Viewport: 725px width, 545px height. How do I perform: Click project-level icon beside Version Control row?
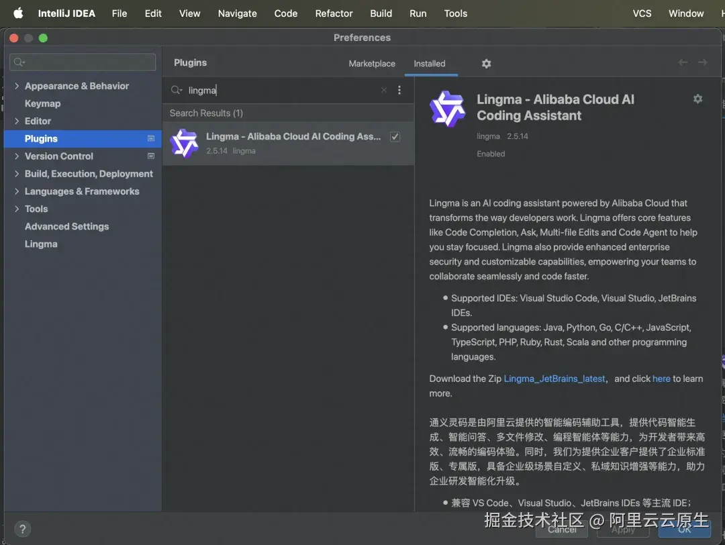tap(151, 156)
